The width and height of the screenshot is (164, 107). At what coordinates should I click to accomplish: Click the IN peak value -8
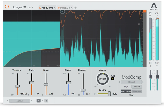pos(150,15)
